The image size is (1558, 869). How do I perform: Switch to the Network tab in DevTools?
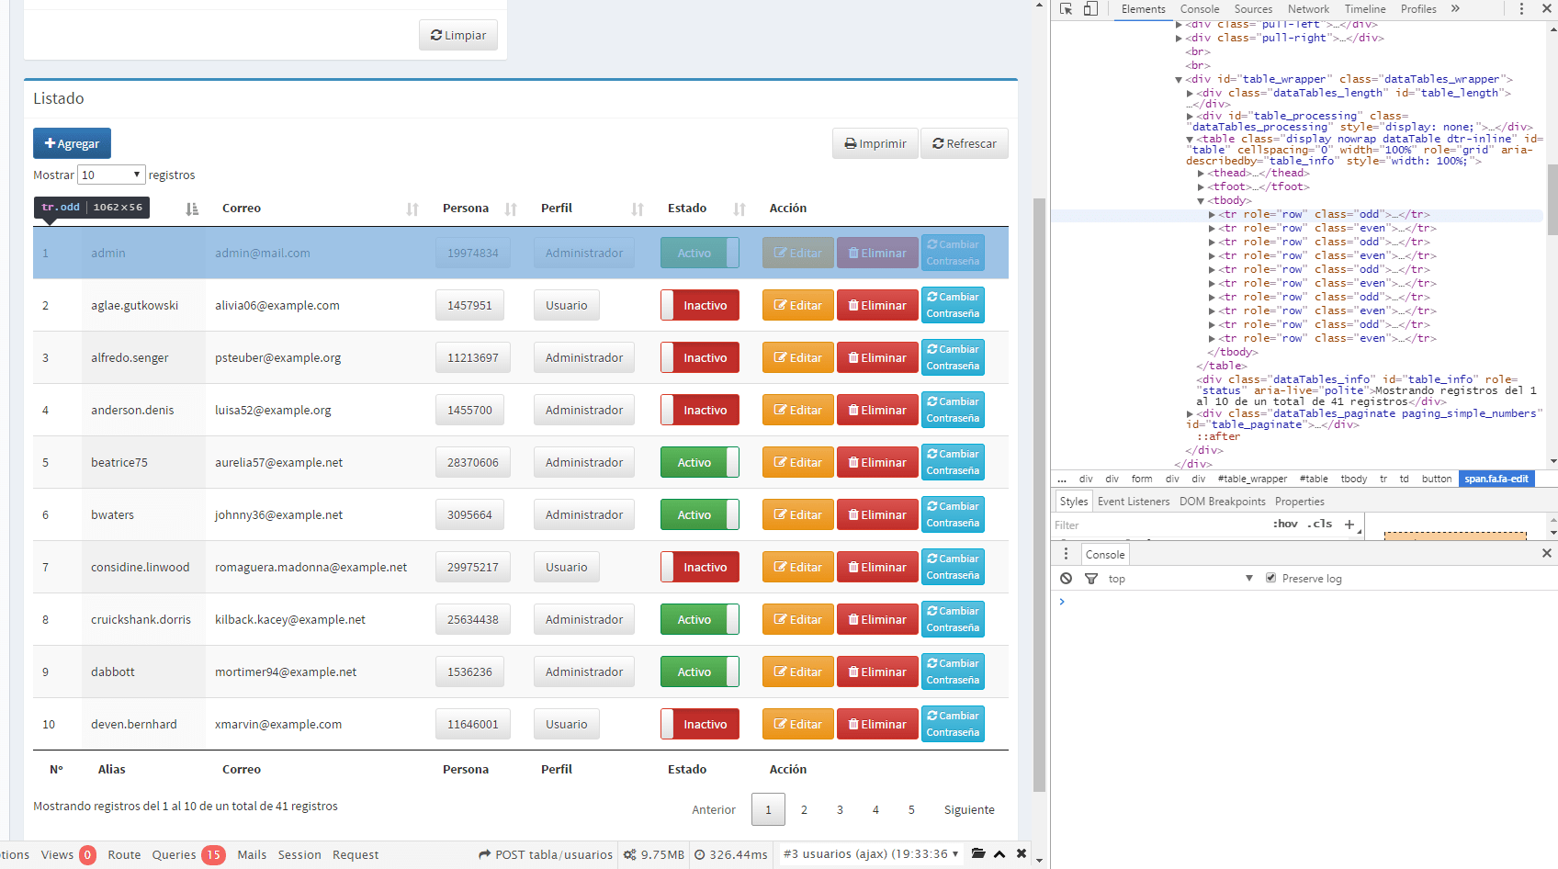click(x=1308, y=8)
